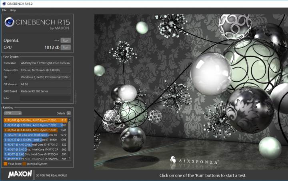The image size is (288, 181).
Task: Click the AIXSPONZA logo in render
Action: [x=194, y=161]
